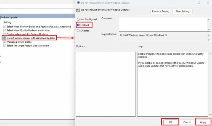Jump to the Next Setting
This screenshot has height=126, width=212.
click(x=182, y=11)
